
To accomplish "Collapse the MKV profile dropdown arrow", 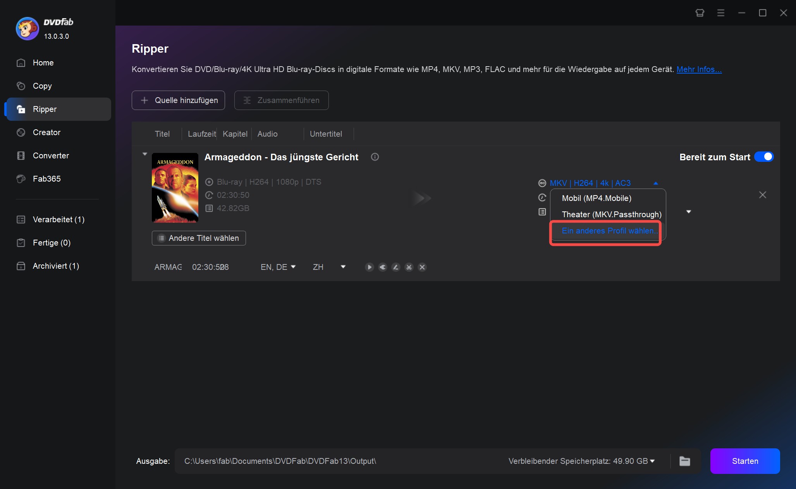I will [x=656, y=183].
